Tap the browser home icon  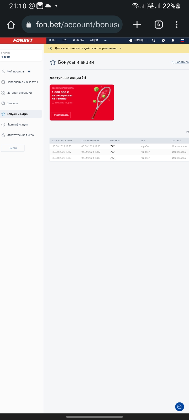pyautogui.click(x=11, y=25)
